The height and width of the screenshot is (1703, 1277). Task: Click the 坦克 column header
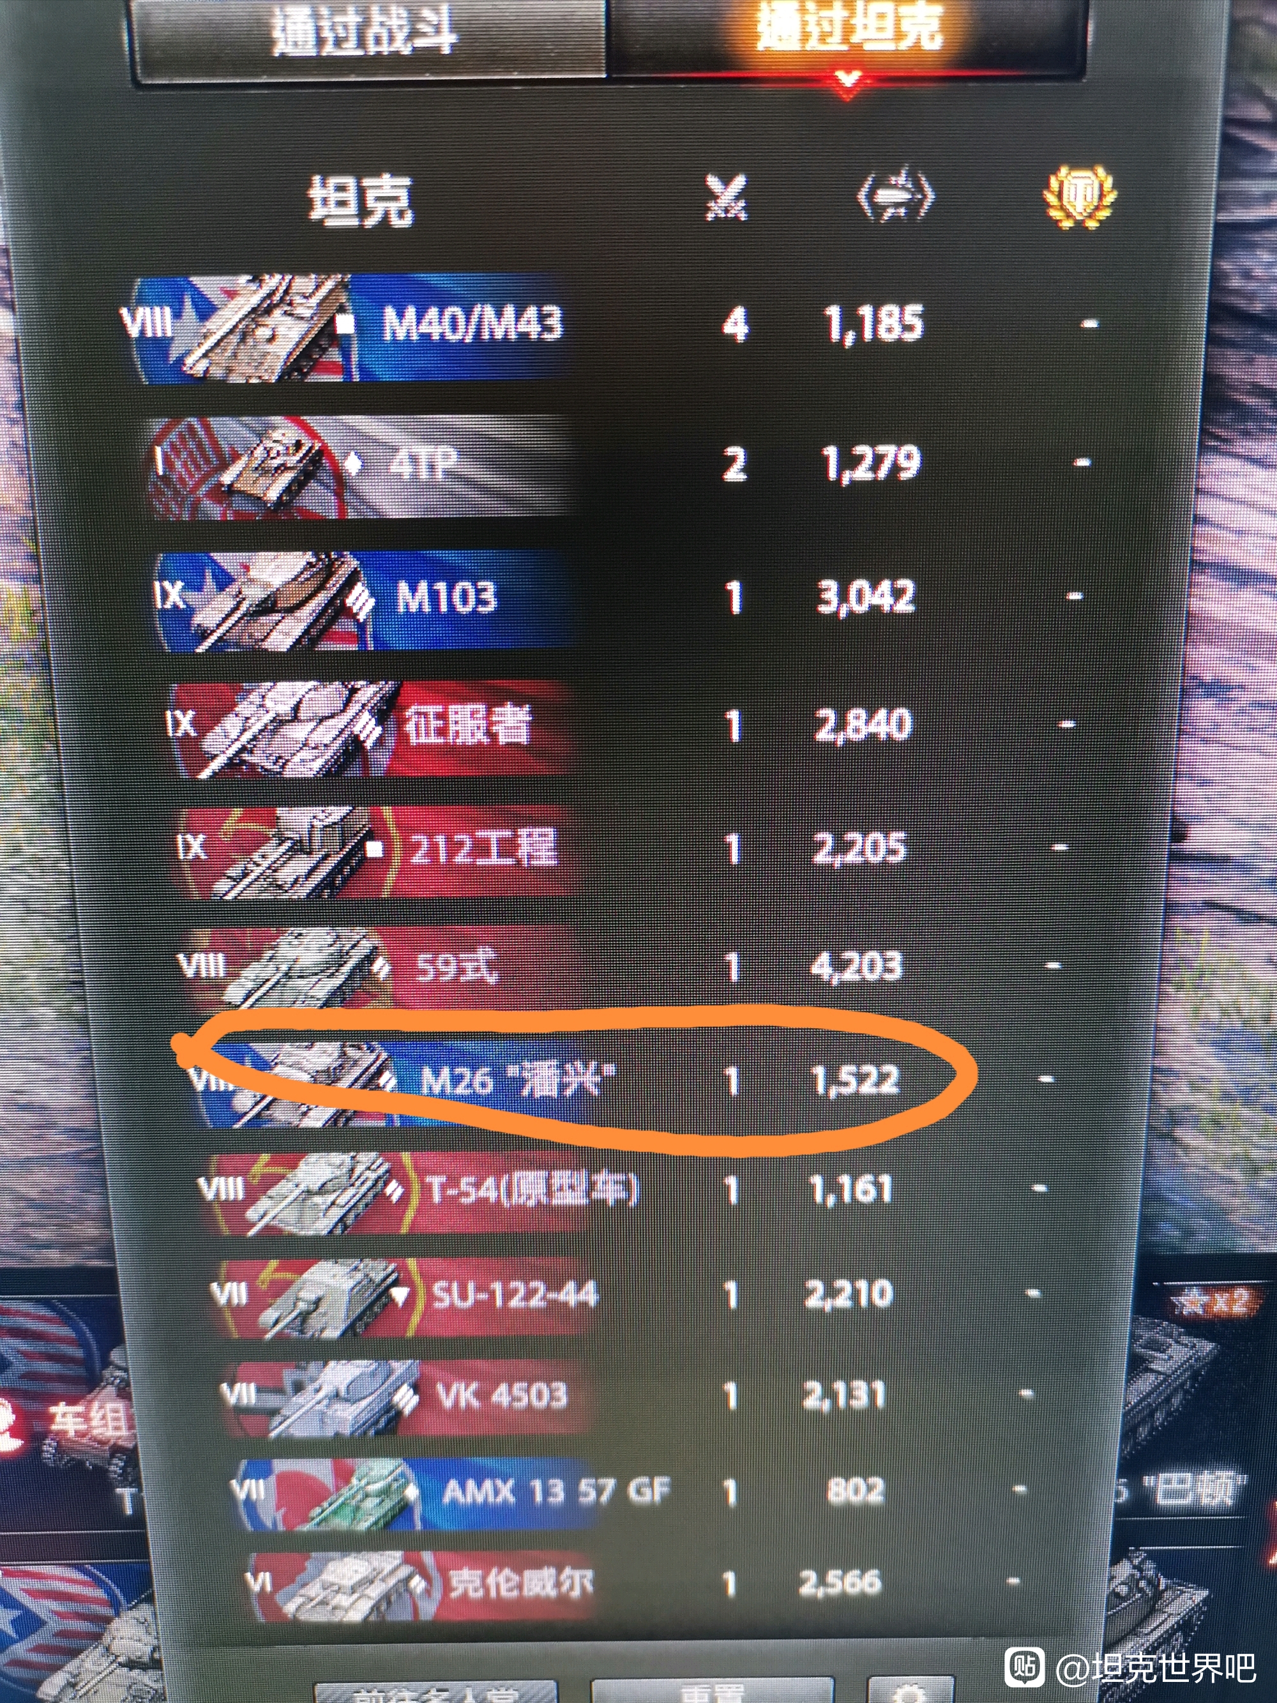pyautogui.click(x=360, y=200)
